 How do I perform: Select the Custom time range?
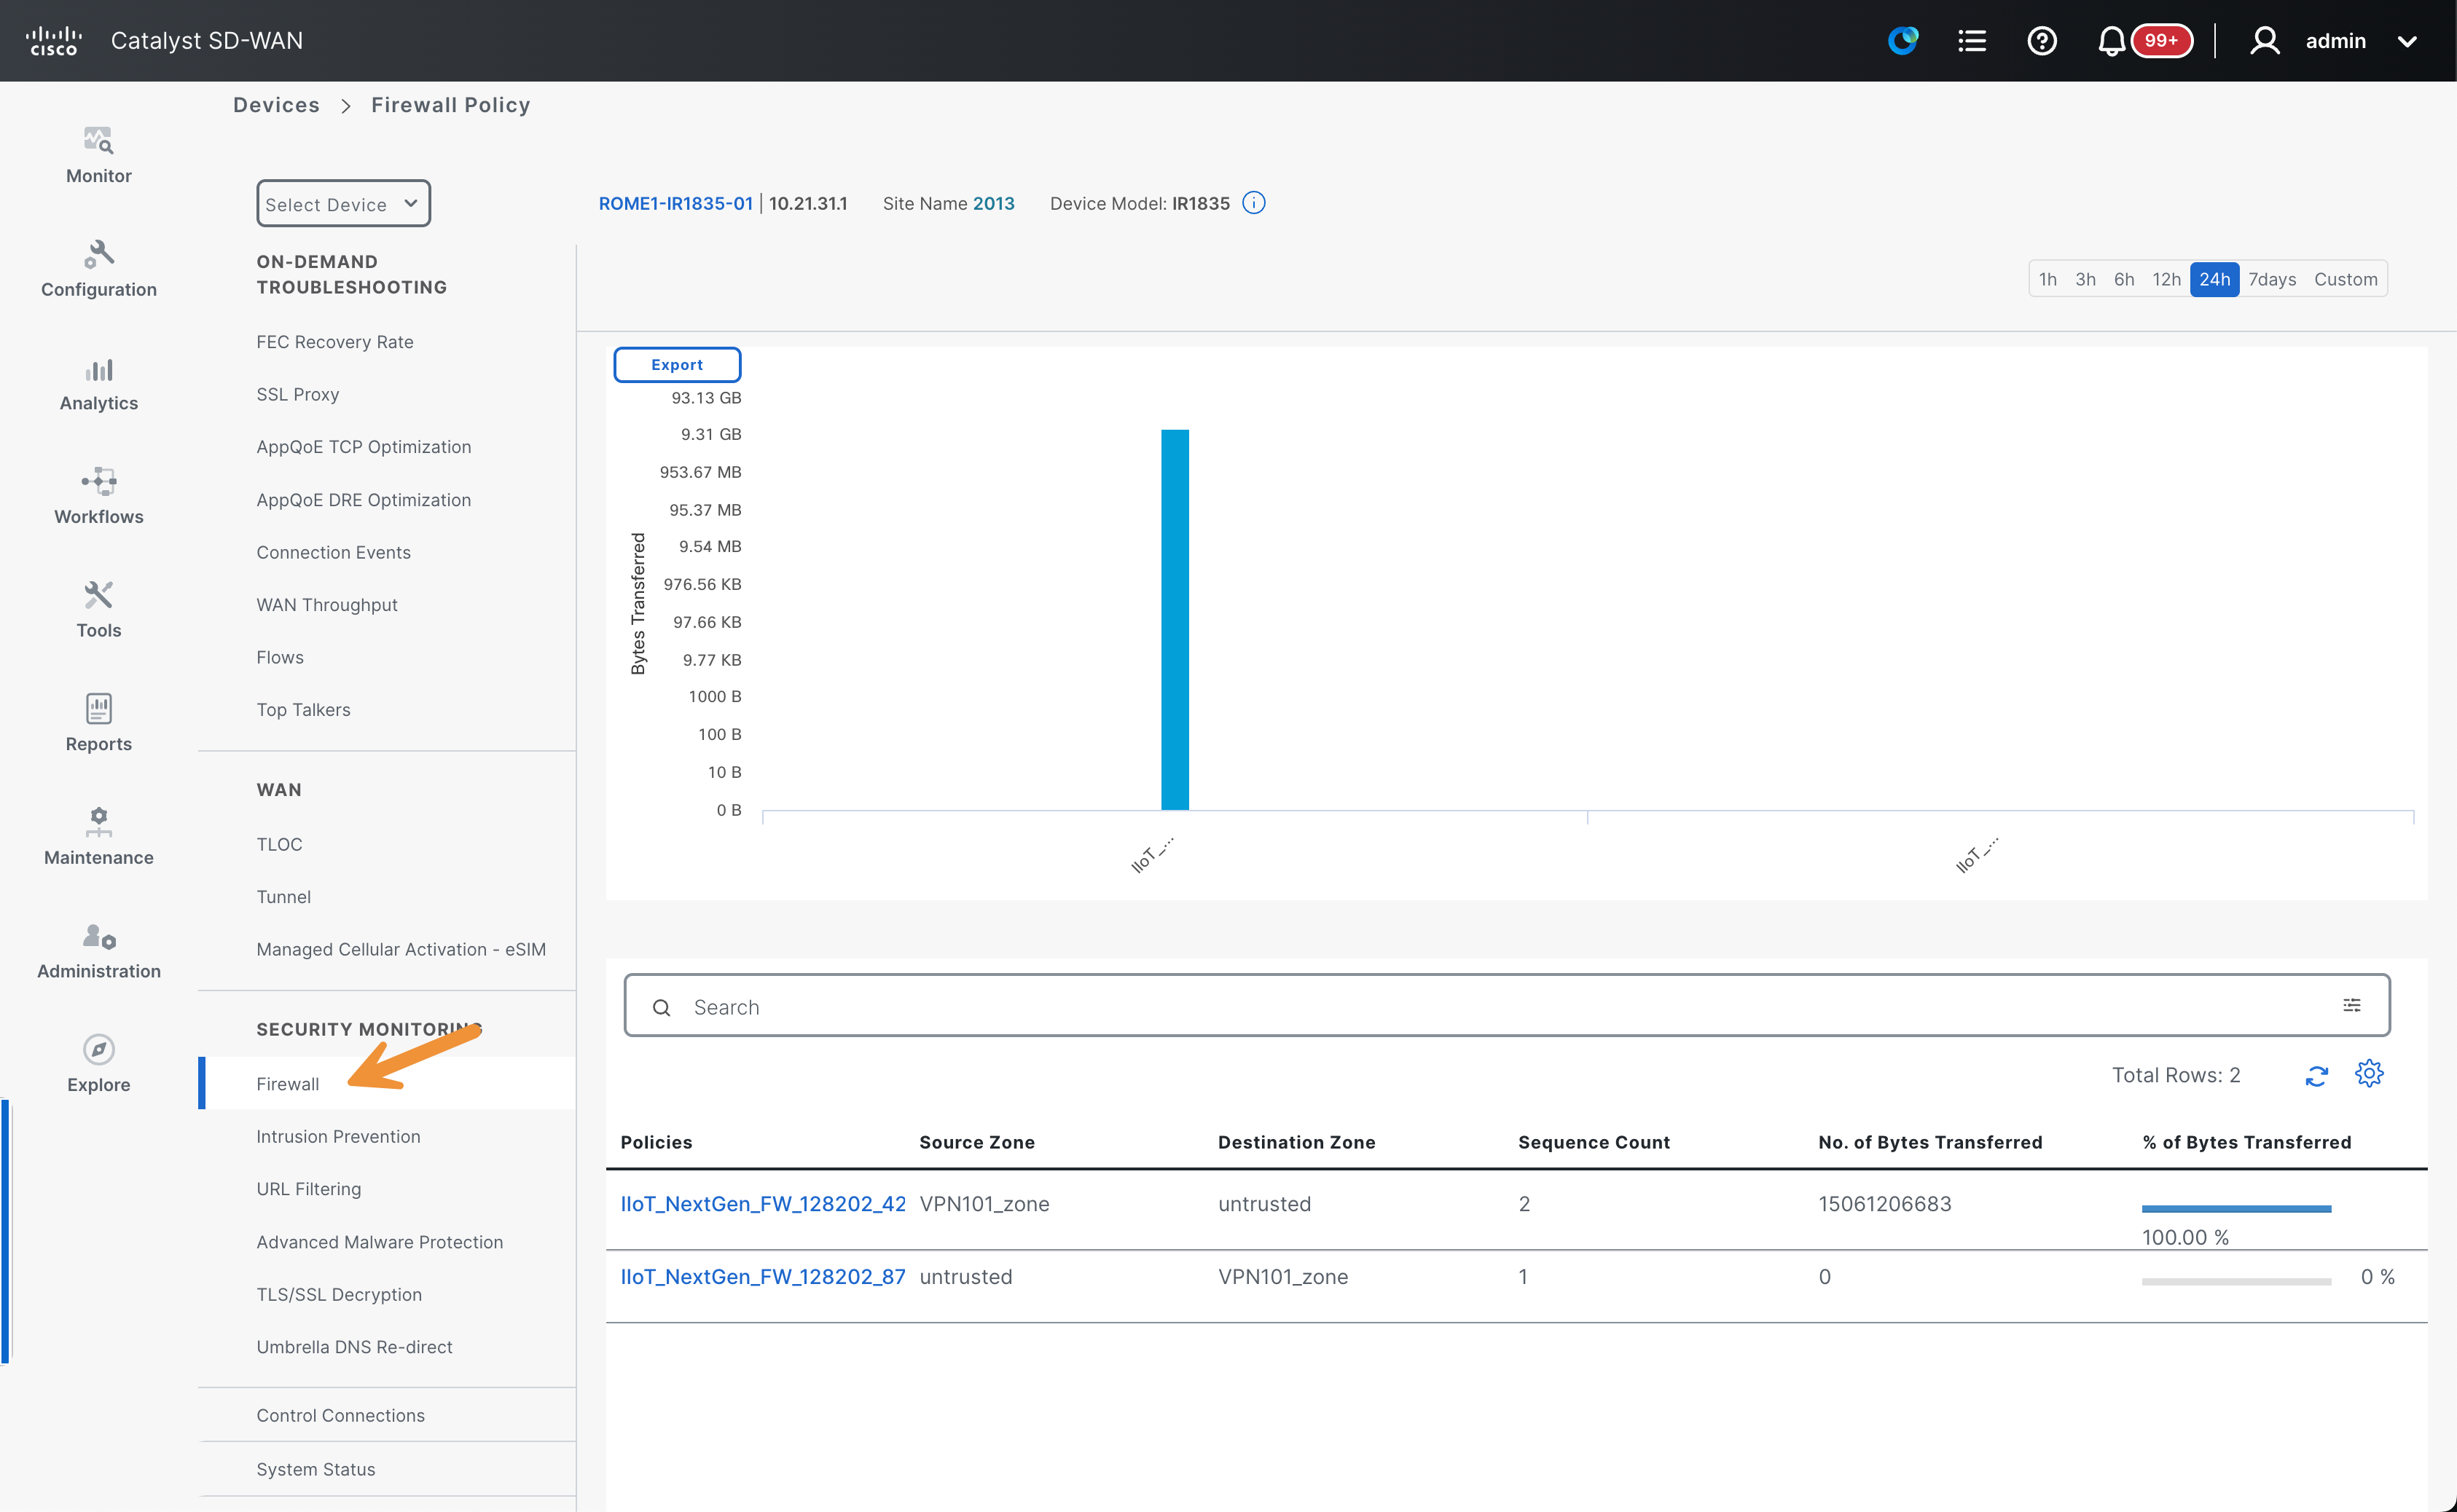(x=2345, y=279)
